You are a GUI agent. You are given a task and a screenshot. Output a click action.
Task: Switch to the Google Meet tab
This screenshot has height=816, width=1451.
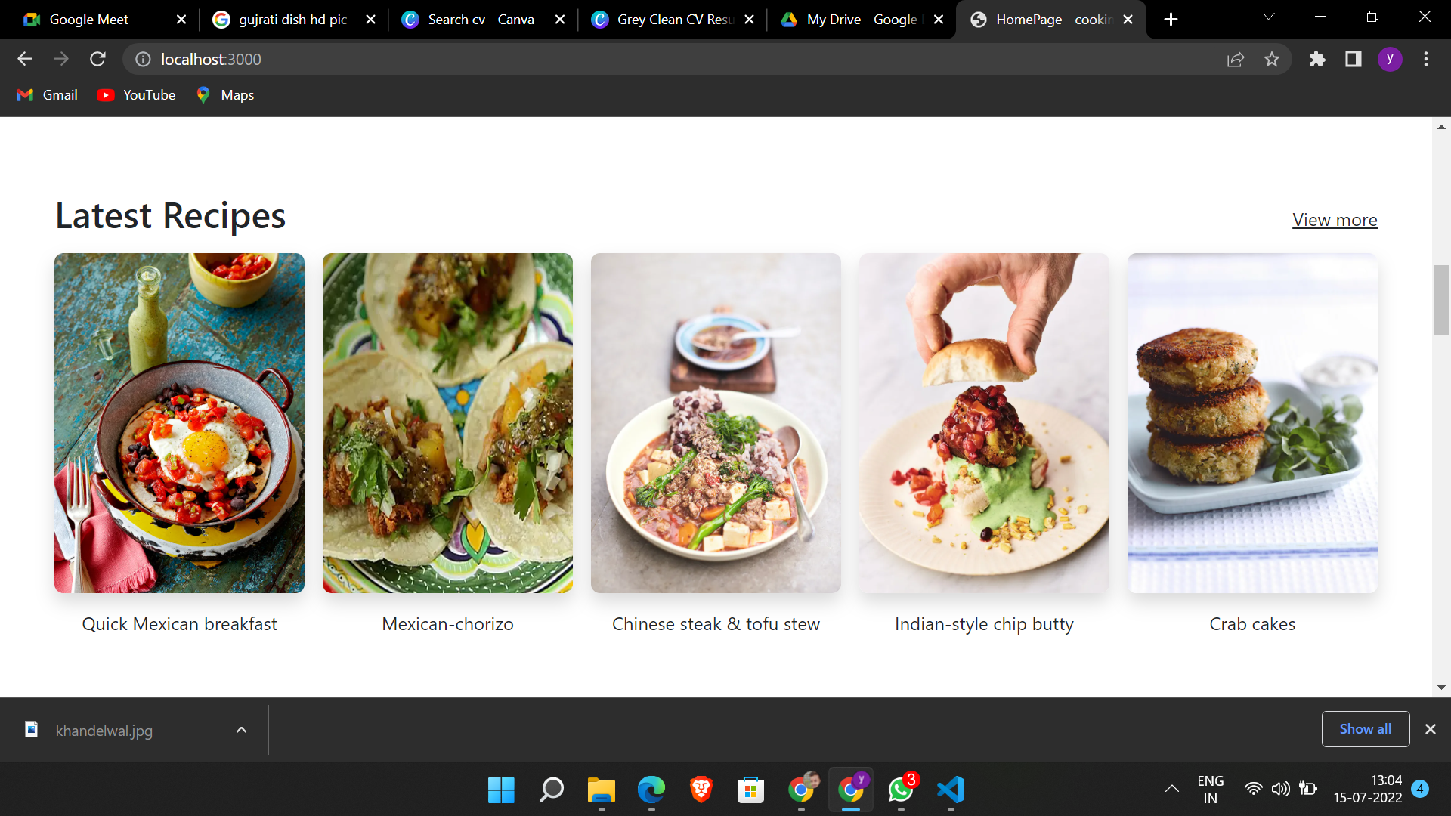click(x=91, y=19)
